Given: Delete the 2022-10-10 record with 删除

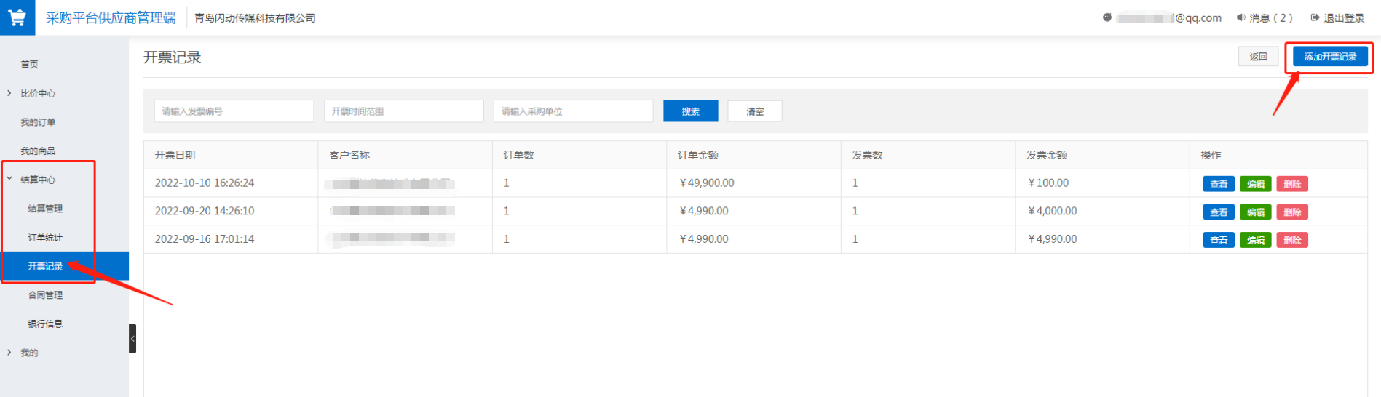Looking at the screenshot, I should pyautogui.click(x=1292, y=184).
